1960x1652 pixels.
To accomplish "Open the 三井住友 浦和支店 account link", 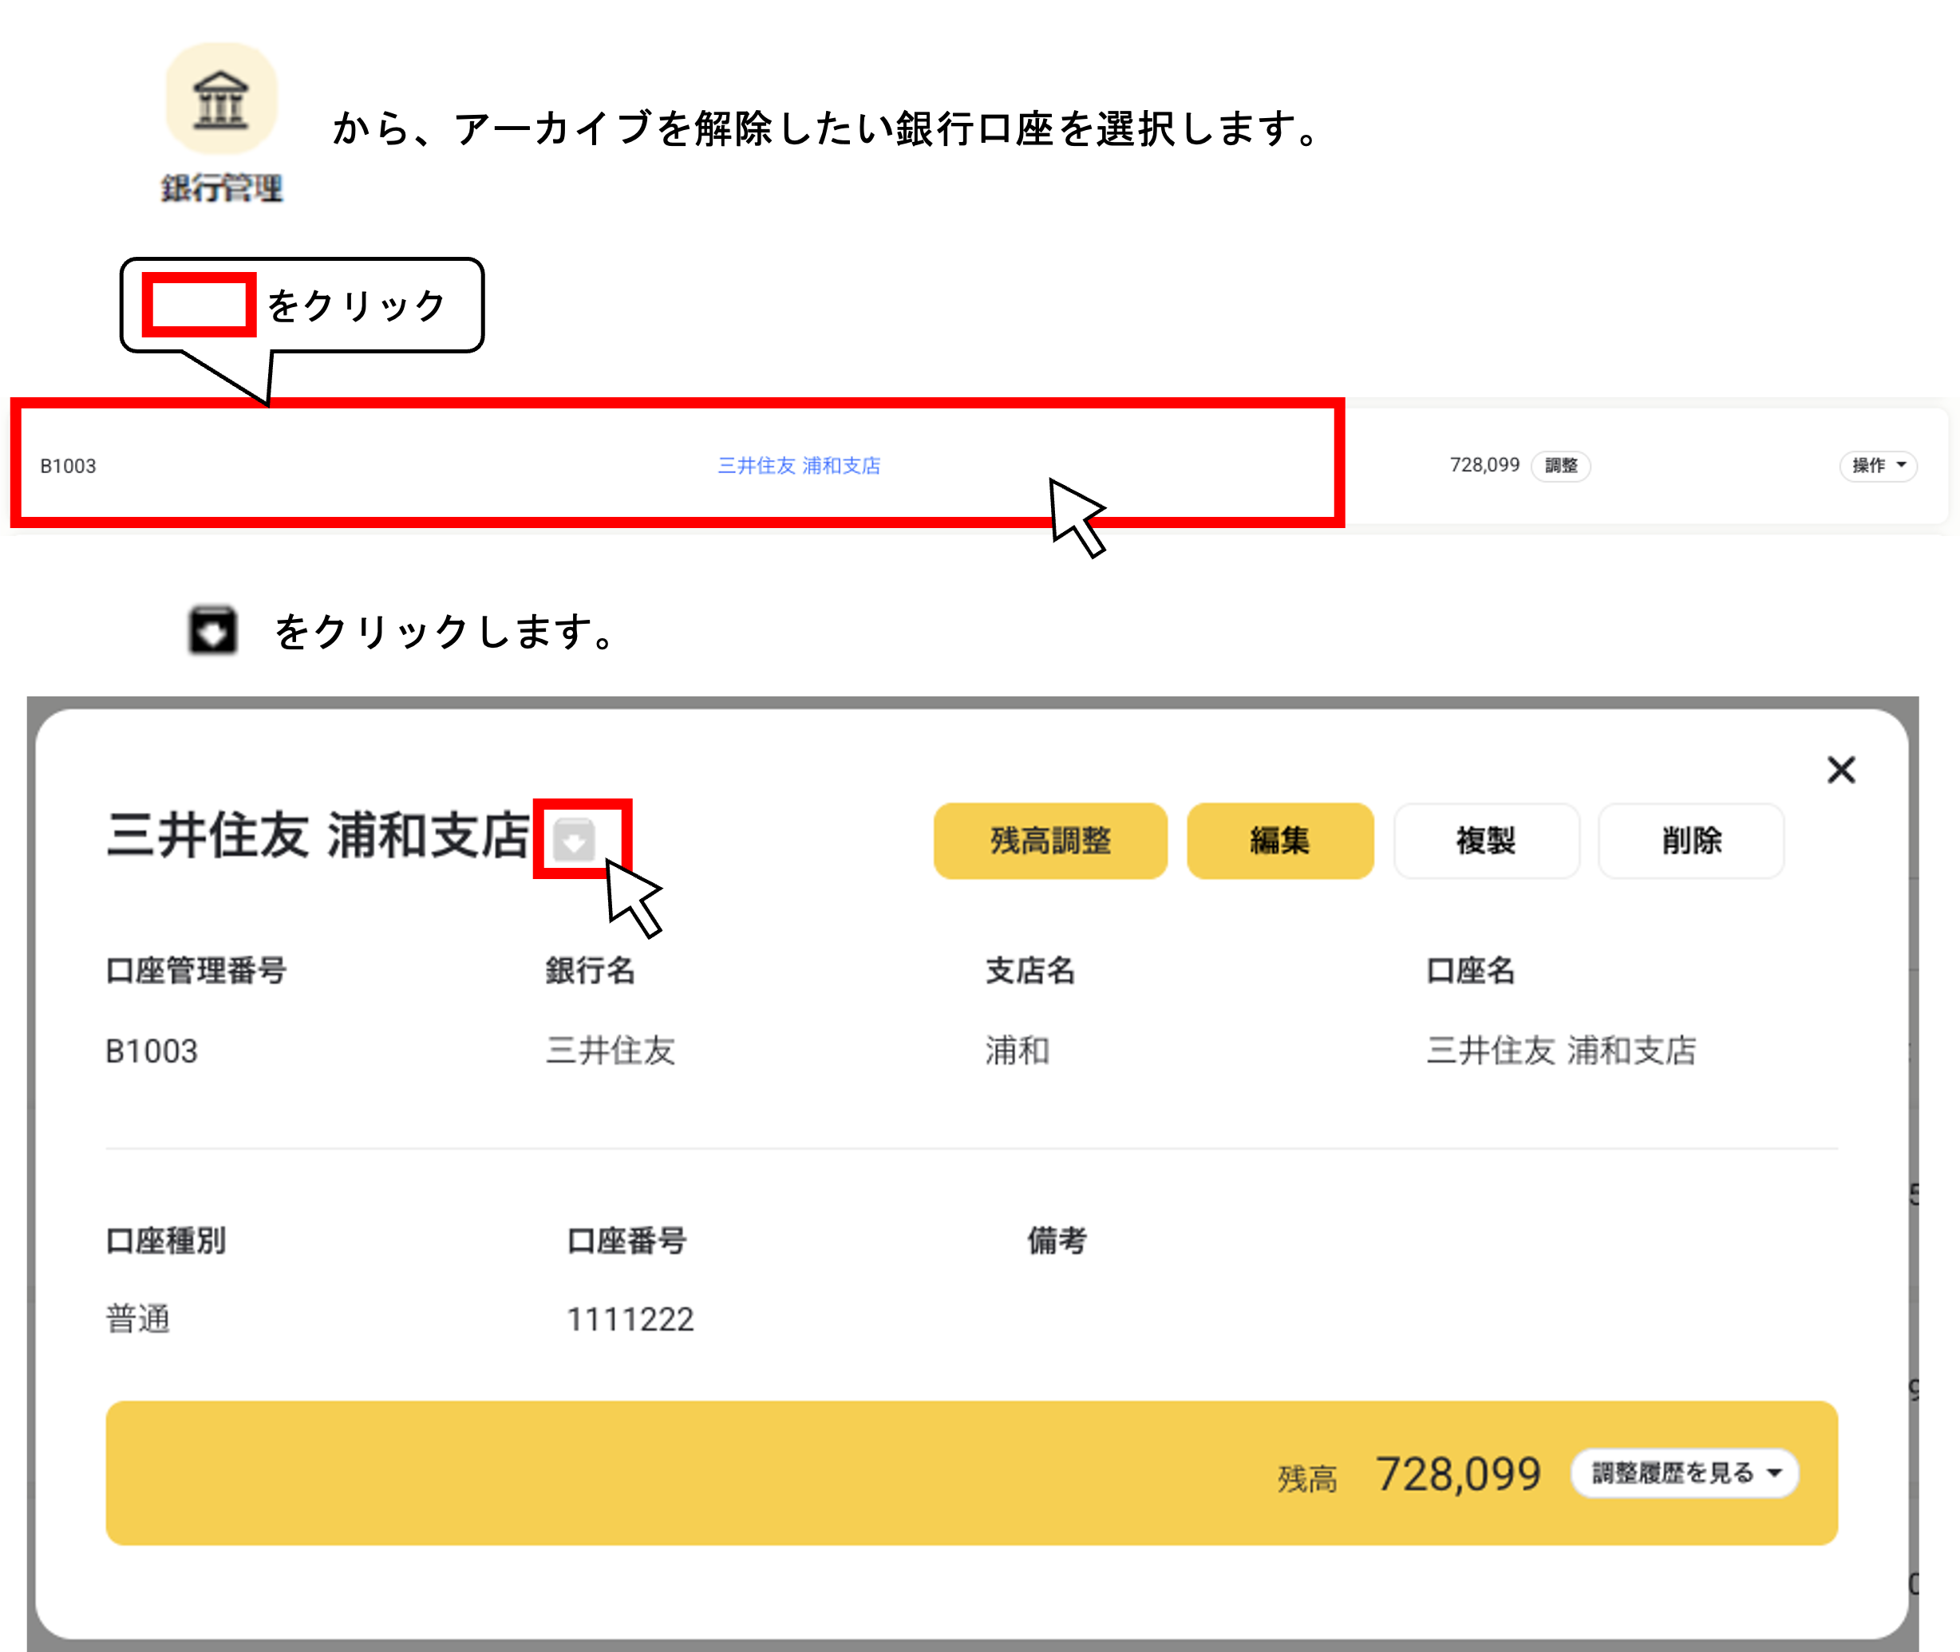I will tap(800, 465).
